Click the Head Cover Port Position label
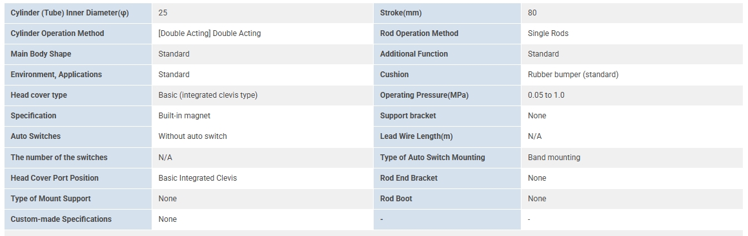Screen dimensions: 748x236 pyautogui.click(x=54, y=178)
